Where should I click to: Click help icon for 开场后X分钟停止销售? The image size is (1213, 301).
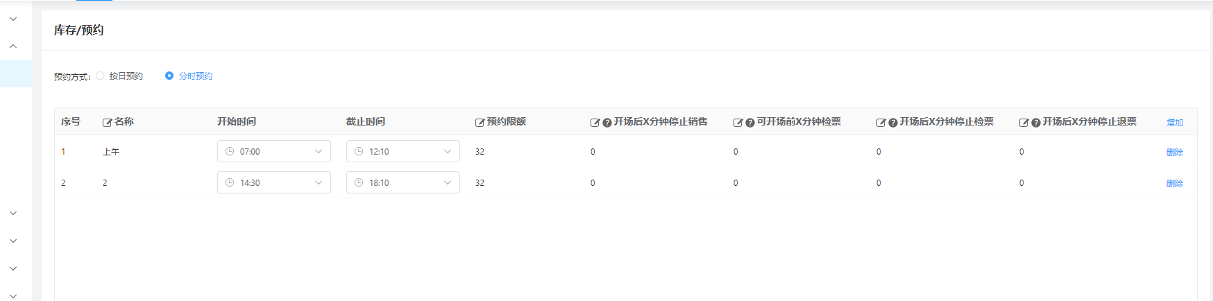pos(607,123)
